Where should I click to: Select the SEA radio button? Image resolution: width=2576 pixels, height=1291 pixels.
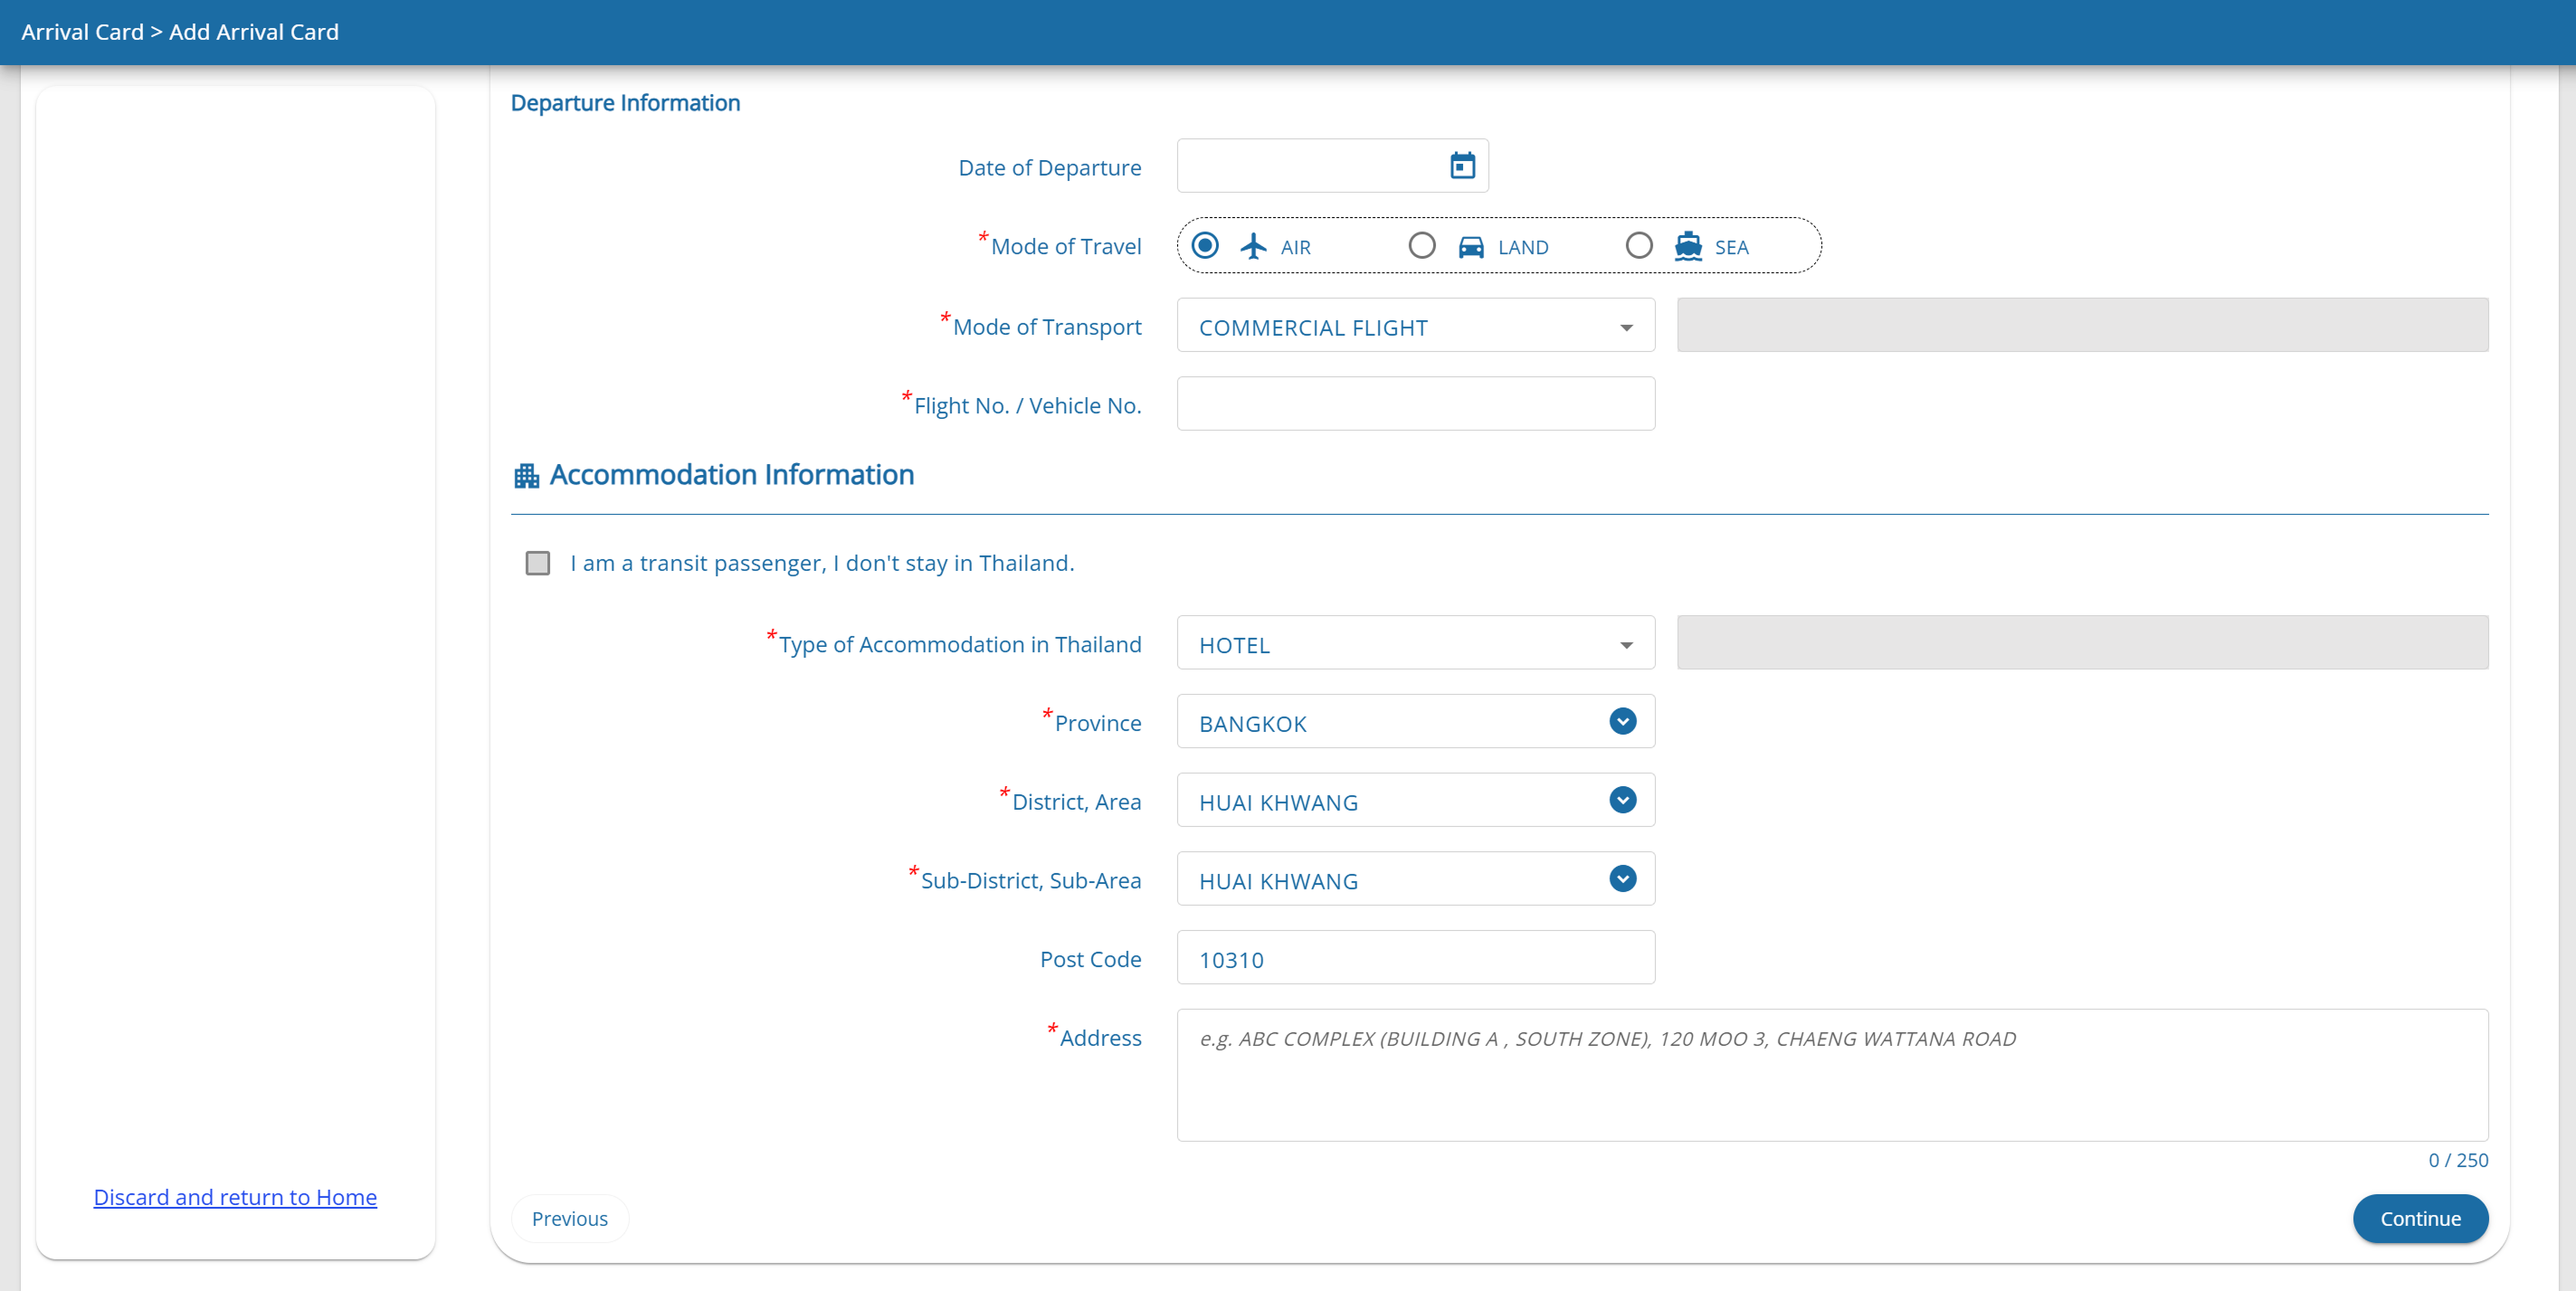click(x=1638, y=246)
